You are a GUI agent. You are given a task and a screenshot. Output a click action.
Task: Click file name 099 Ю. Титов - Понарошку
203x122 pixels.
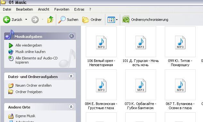180,63
